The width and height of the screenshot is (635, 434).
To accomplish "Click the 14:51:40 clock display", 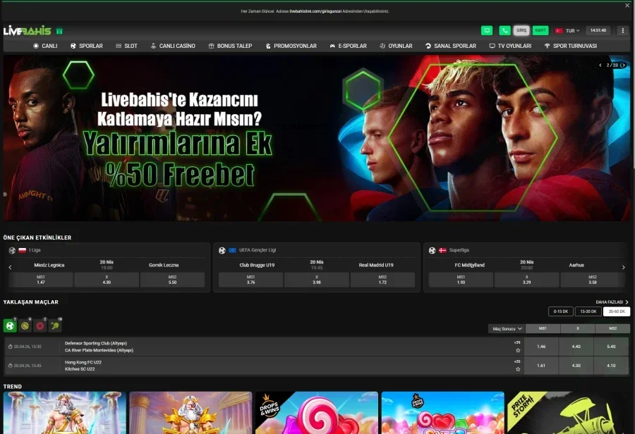I will 598,30.
